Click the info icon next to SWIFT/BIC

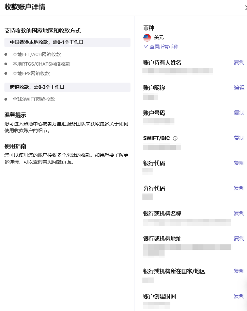175,138
